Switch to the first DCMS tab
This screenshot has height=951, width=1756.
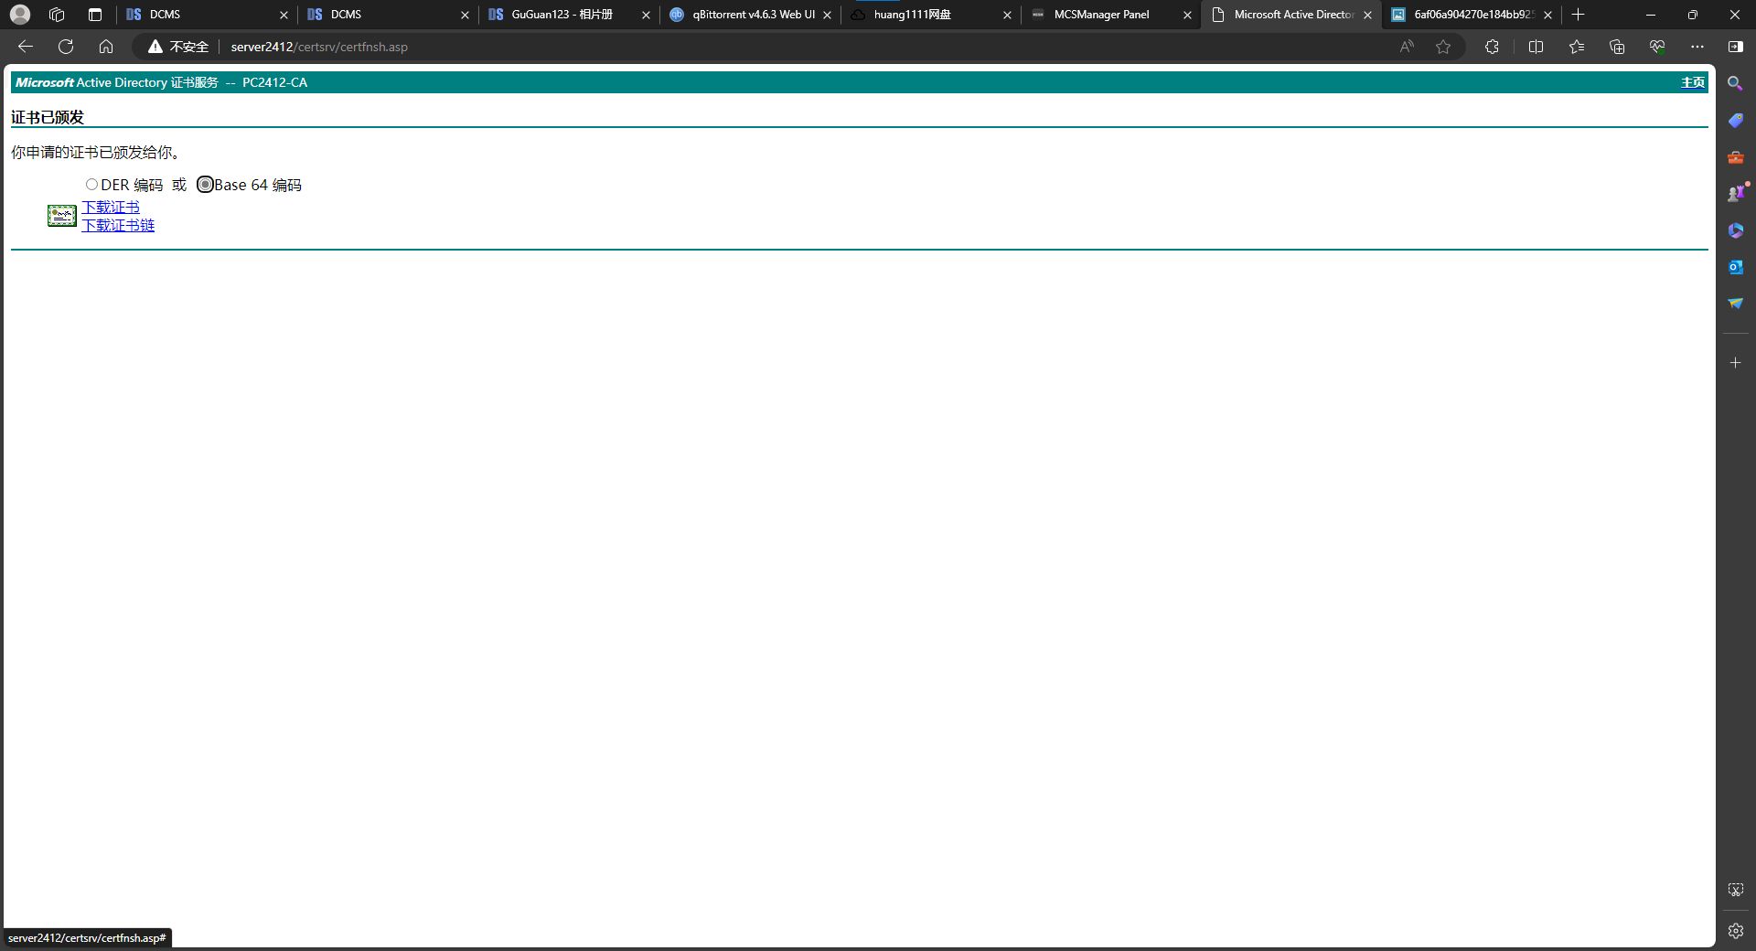point(207,15)
